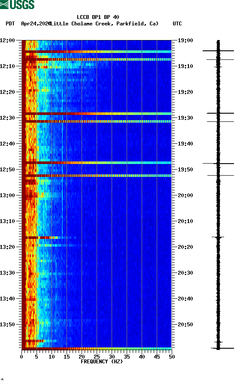Click the "PDT" timezone label
Screen dimensions: 237x384
(10, 24)
